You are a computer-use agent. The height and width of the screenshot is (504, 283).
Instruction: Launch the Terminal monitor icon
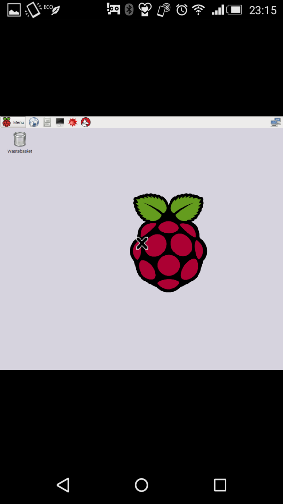tap(60, 122)
